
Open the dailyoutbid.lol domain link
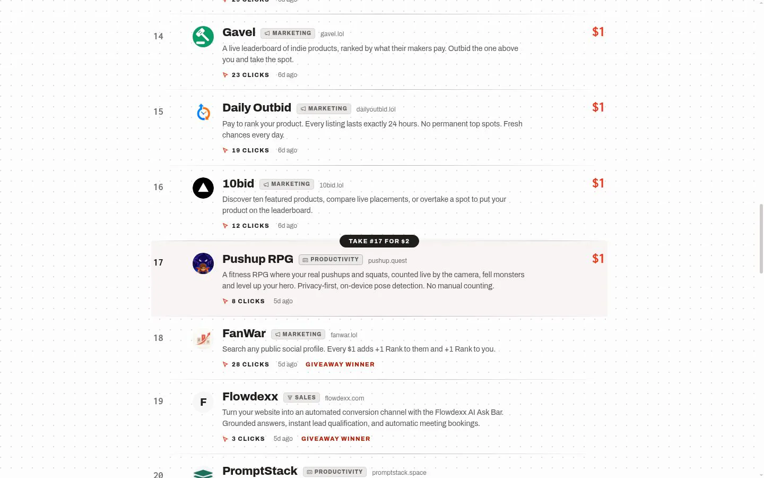tap(376, 109)
